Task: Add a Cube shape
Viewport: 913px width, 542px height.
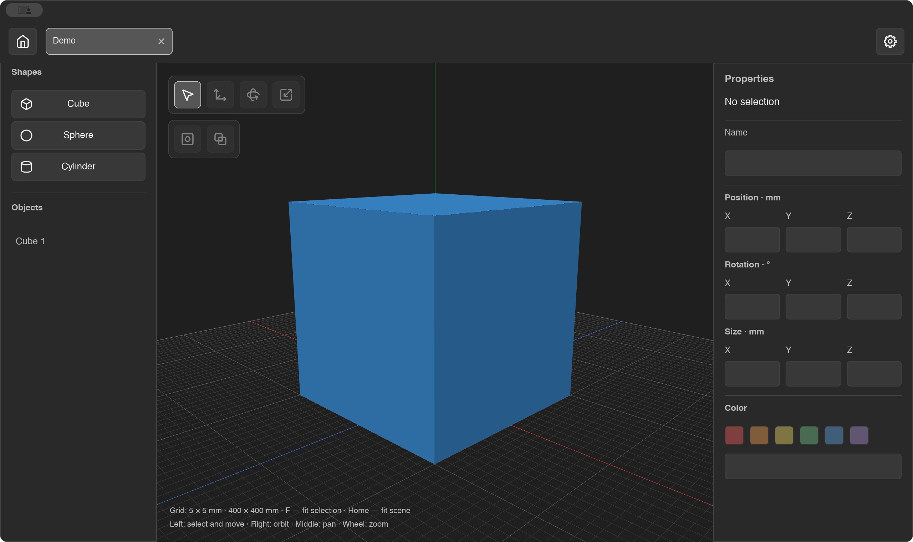Action: (x=78, y=104)
